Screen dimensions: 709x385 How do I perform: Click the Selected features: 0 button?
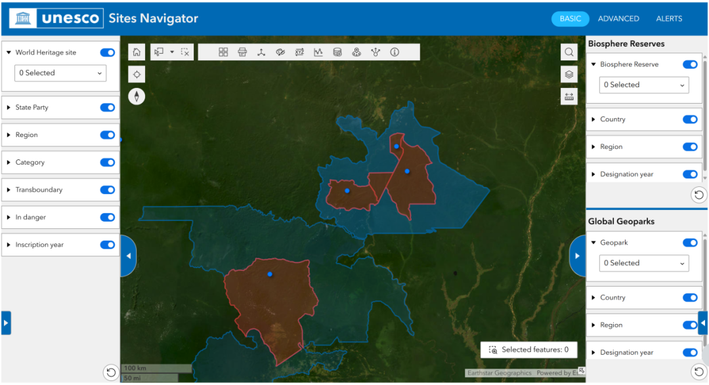click(528, 350)
